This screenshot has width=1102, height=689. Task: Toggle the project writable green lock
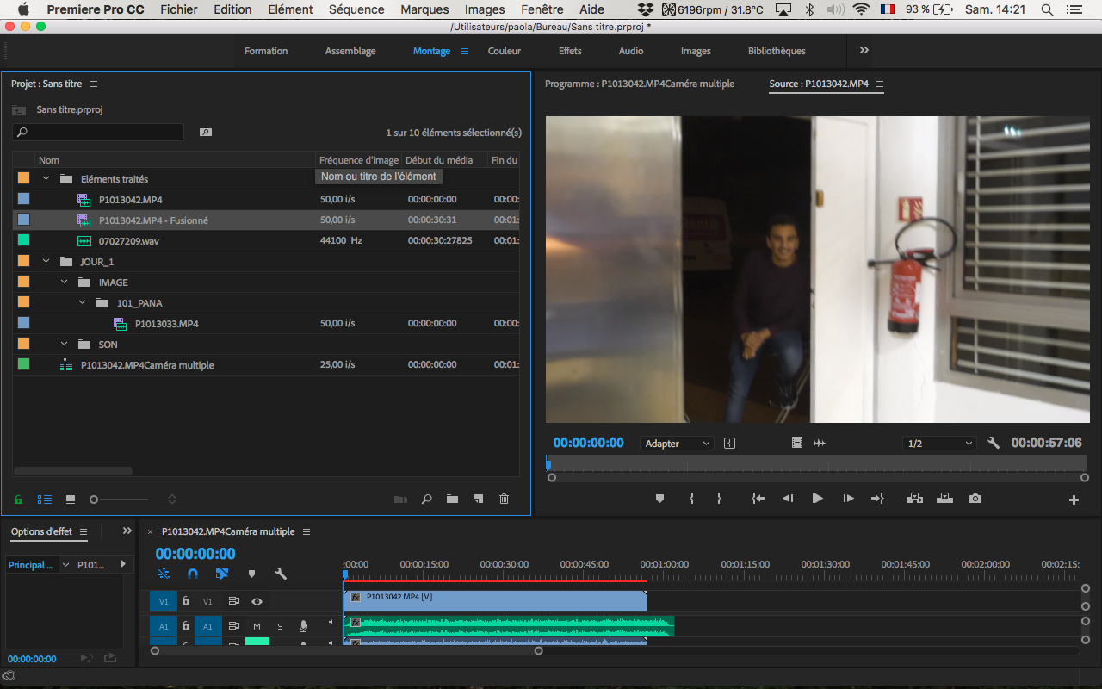click(18, 499)
